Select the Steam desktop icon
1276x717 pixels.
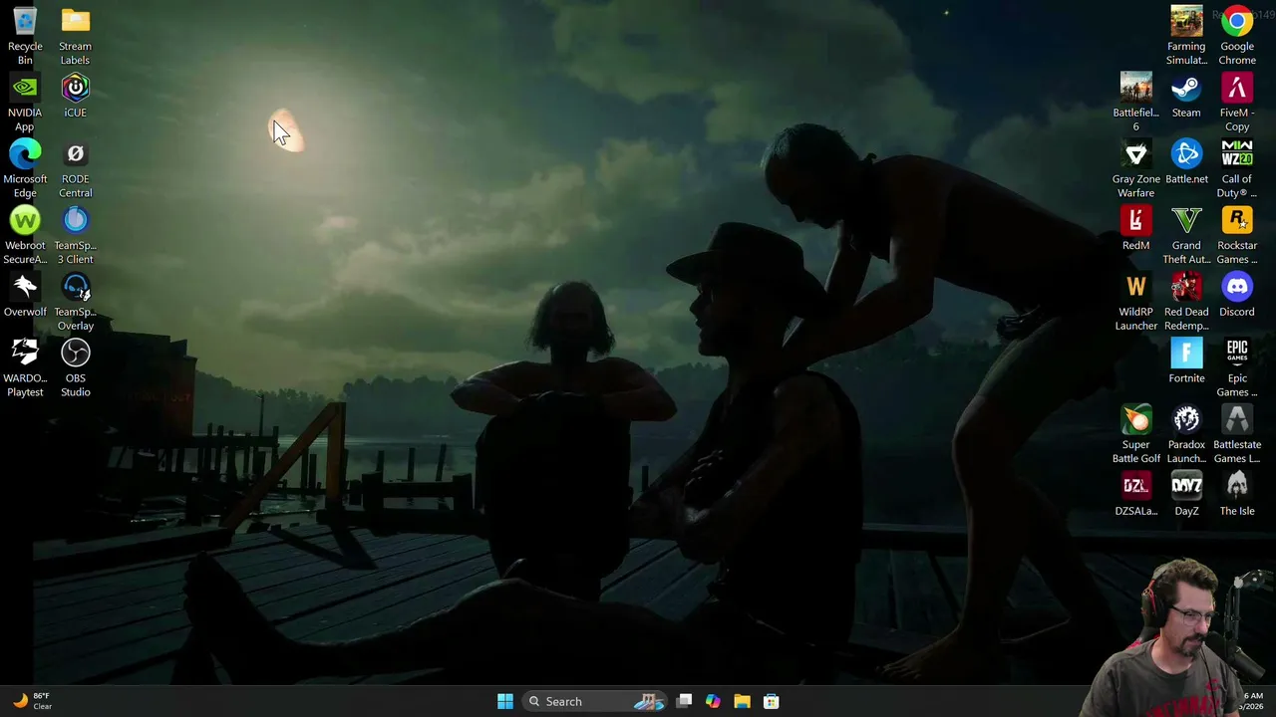coord(1186,96)
